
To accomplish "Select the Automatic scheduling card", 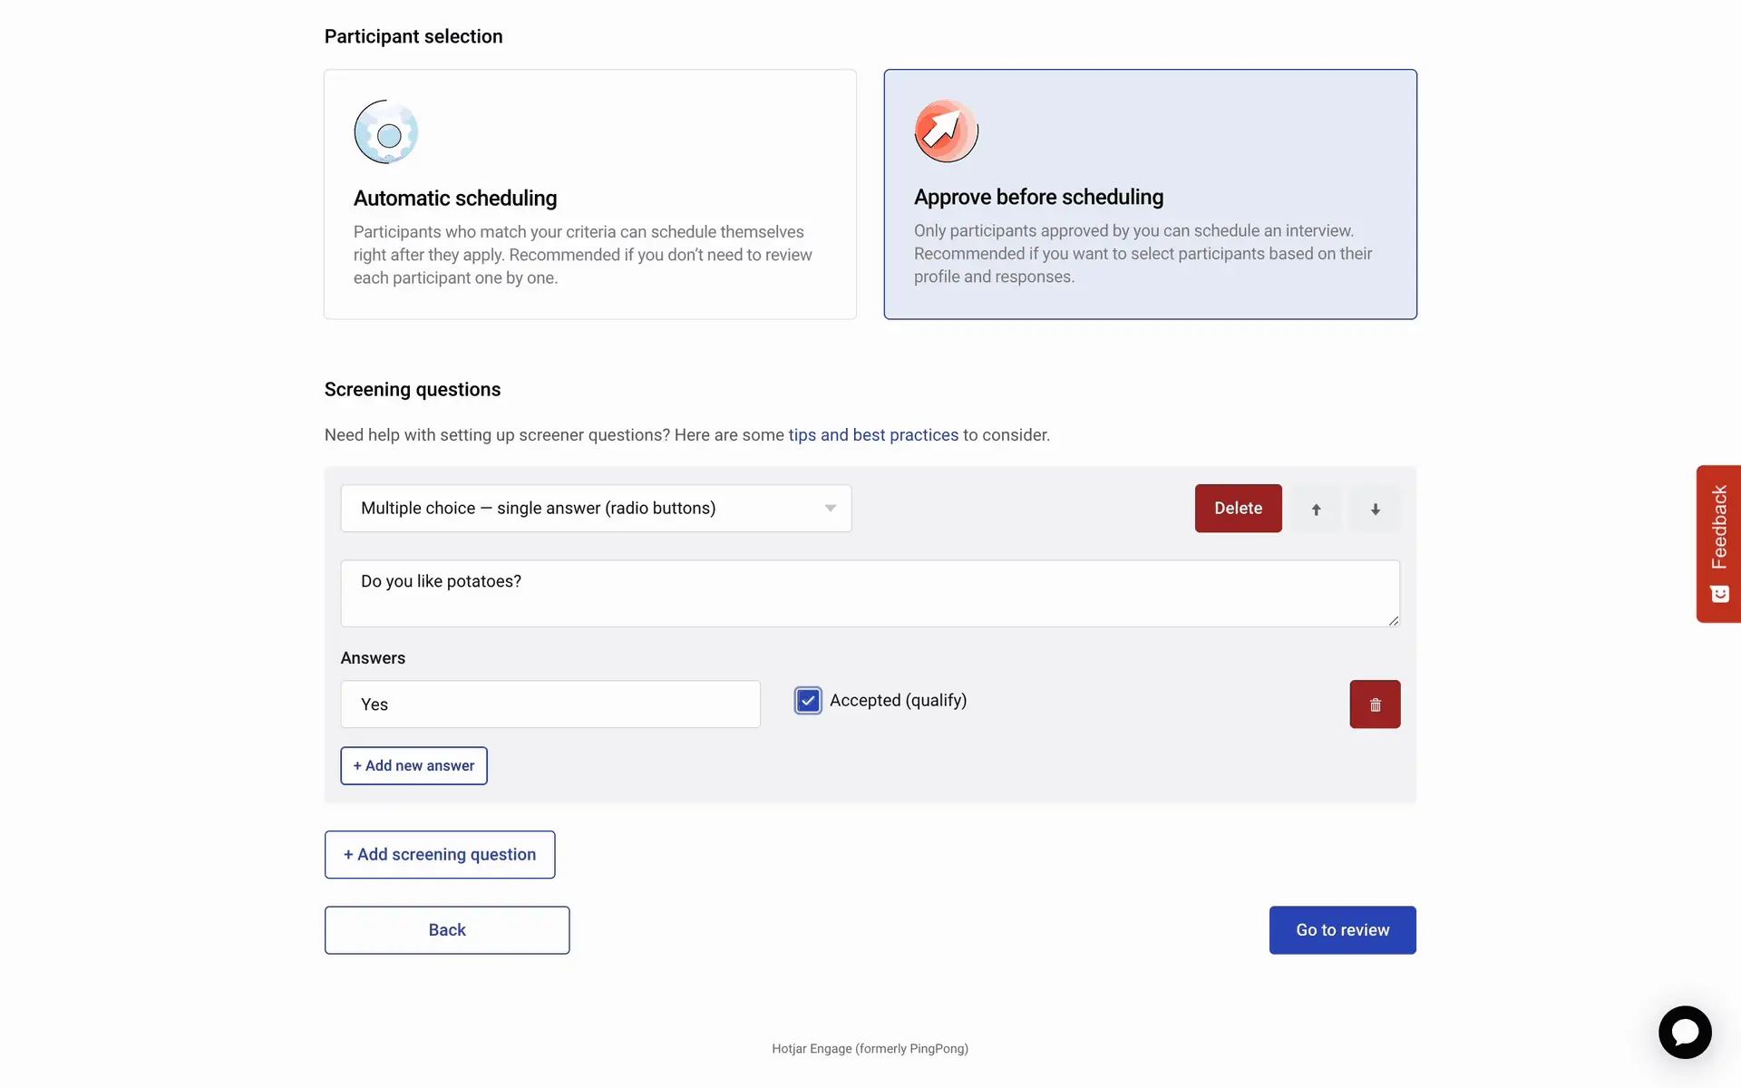I will 589,194.
